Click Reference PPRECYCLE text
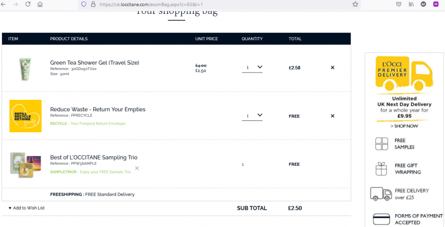Image resolution: width=445 pixels, height=227 pixels. point(71,115)
